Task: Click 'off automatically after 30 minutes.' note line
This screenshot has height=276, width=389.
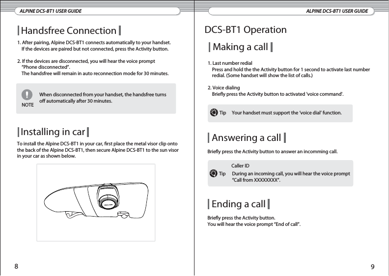Action: coord(76,101)
